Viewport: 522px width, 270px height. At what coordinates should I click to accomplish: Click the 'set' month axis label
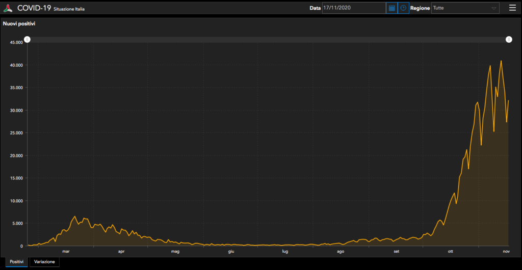coord(396,251)
